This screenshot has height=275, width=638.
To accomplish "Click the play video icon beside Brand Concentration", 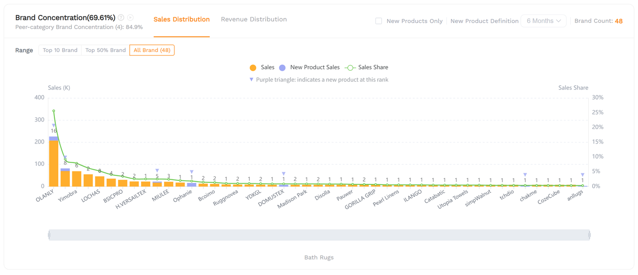I will click(131, 17).
